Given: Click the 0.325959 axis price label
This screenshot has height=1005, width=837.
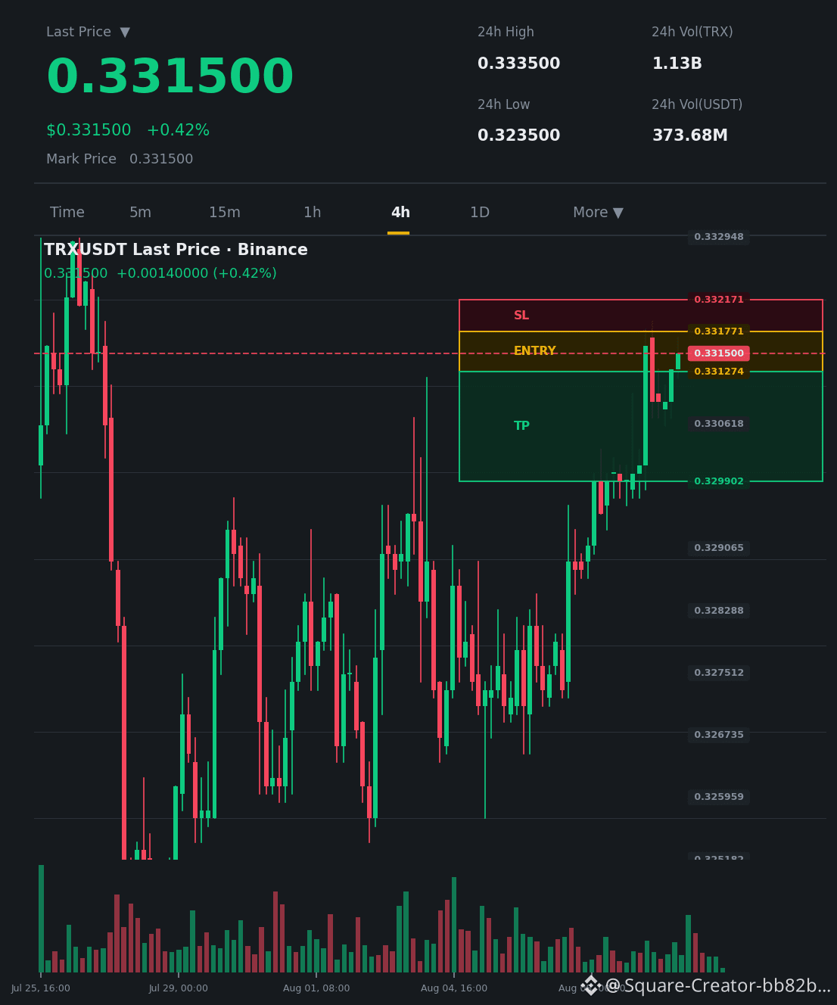Looking at the screenshot, I should (x=719, y=797).
